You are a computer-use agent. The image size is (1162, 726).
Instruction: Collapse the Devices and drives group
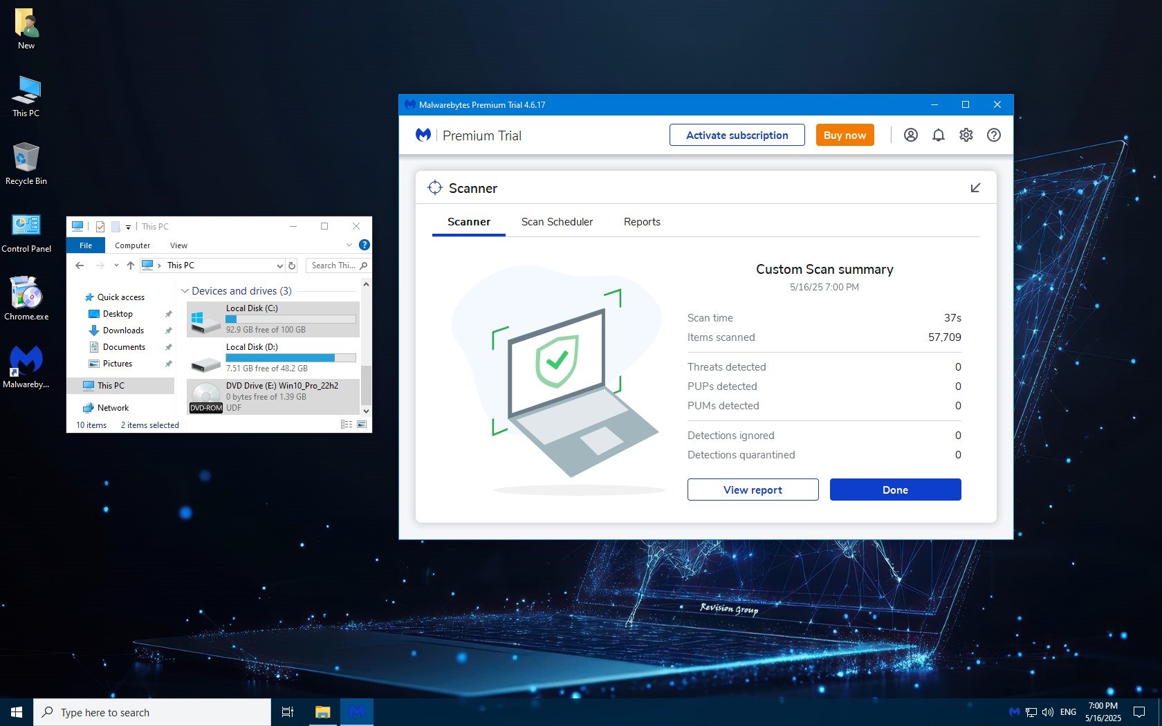(185, 291)
